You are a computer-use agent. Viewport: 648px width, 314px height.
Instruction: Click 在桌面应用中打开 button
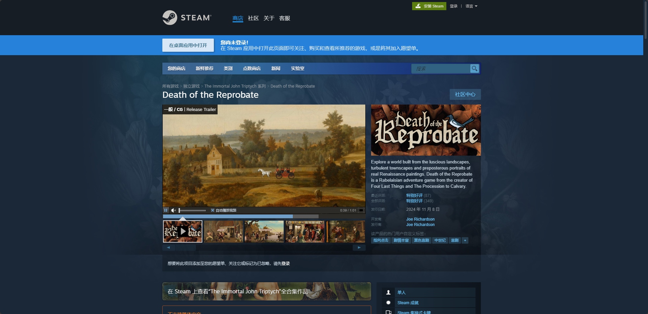tap(188, 45)
